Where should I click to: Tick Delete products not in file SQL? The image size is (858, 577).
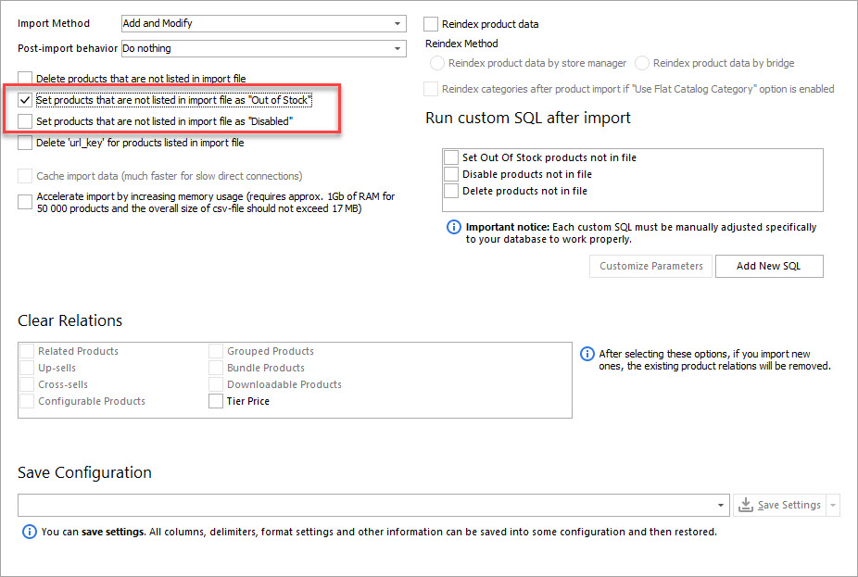451,191
